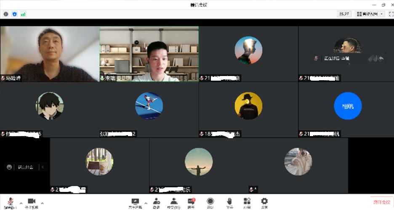The image size is (394, 210).
Task: Click the tennis player avatar
Action: (149, 106)
